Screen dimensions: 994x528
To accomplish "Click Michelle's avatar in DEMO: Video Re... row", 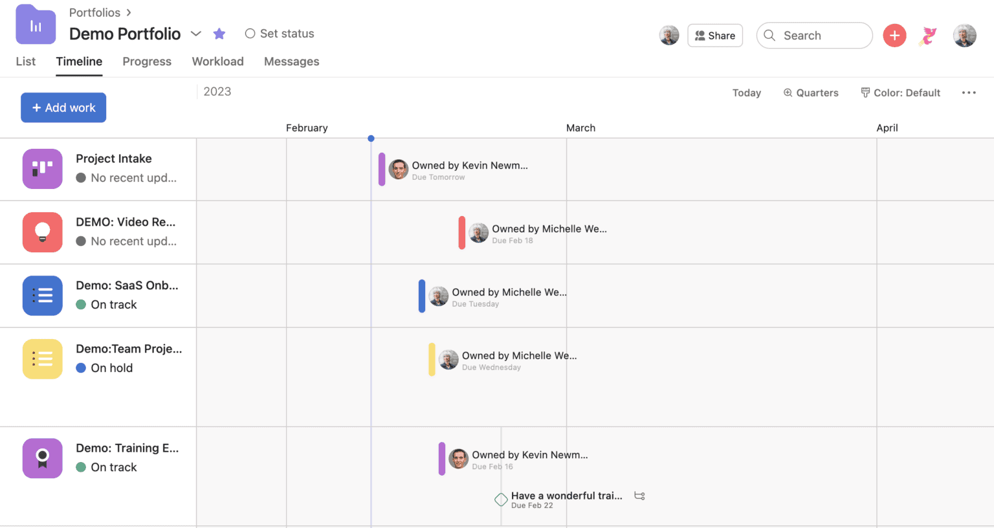I will pos(479,233).
